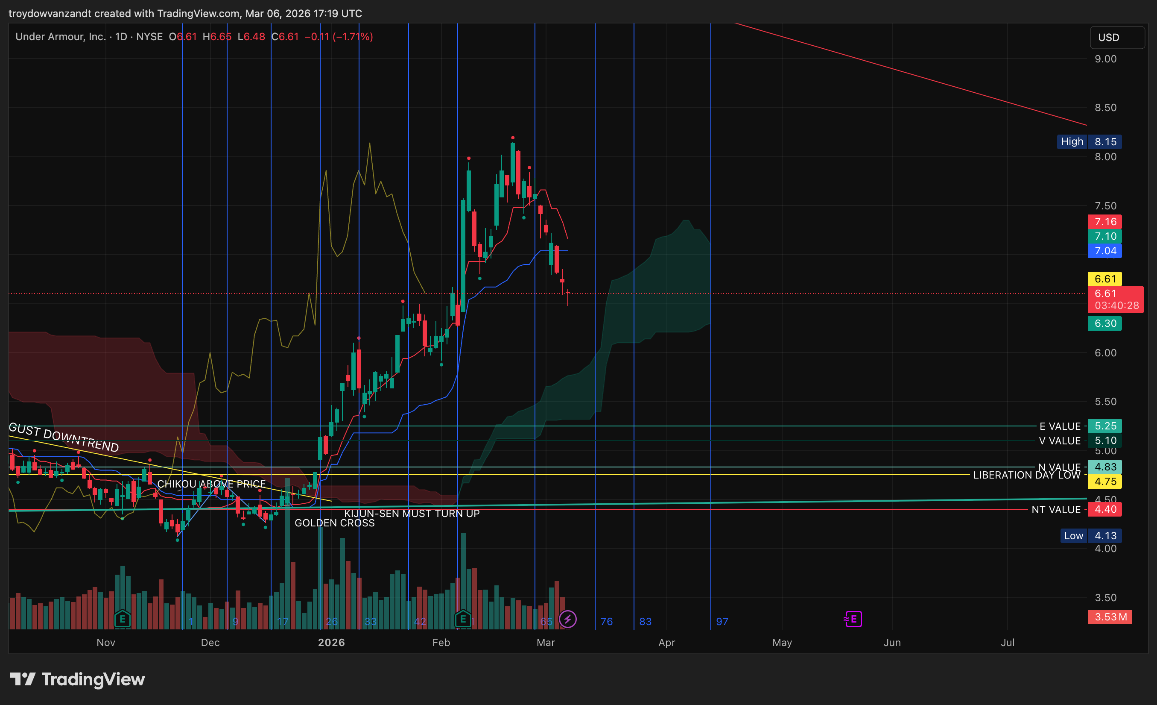Select the yellow 6.61 price tag
The image size is (1157, 705).
1105,279
